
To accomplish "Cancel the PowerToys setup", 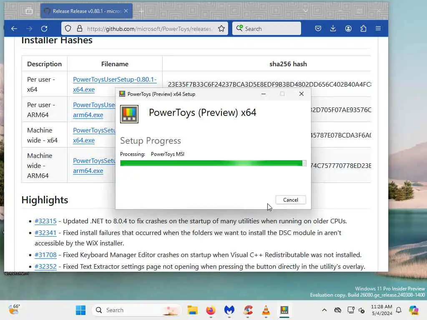I will coord(291,200).
